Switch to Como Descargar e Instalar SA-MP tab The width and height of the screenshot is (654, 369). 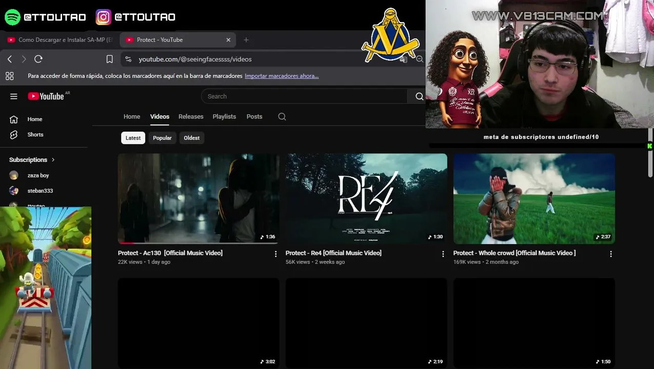point(59,39)
